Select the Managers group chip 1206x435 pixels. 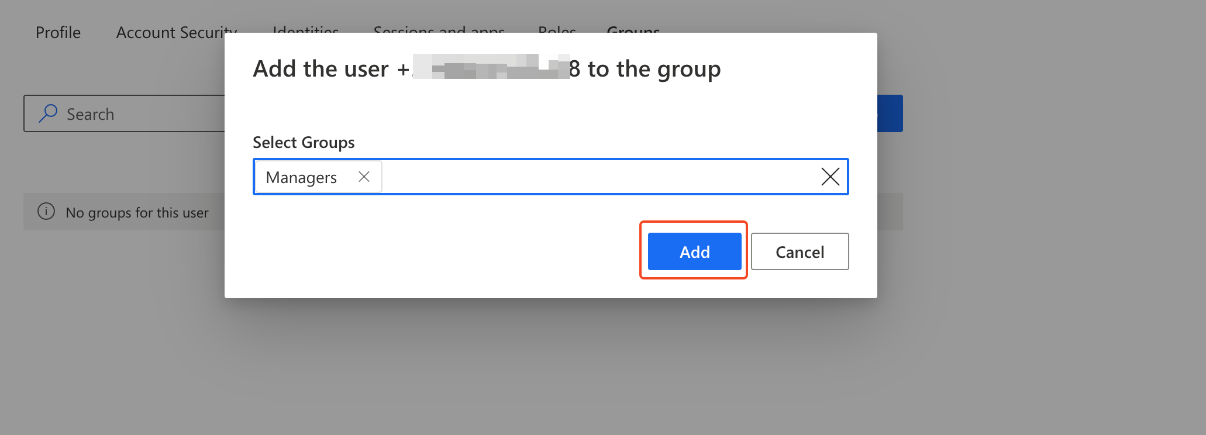click(x=301, y=177)
